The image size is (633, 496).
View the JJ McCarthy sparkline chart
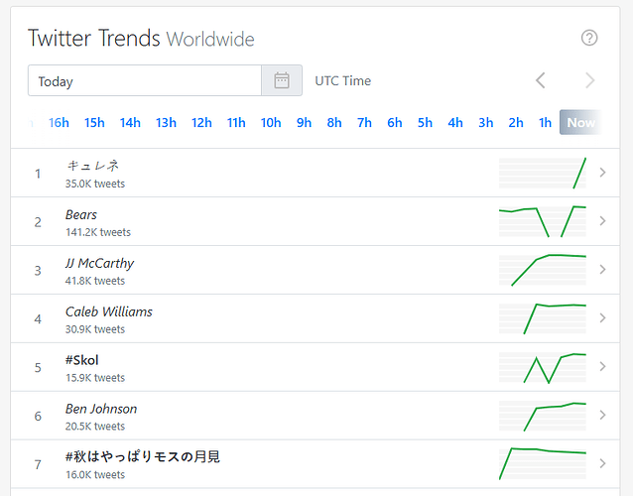click(x=543, y=270)
